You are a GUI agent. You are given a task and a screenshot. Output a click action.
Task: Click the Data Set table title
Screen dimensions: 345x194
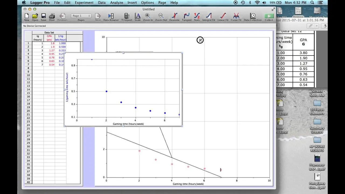(x=49, y=33)
